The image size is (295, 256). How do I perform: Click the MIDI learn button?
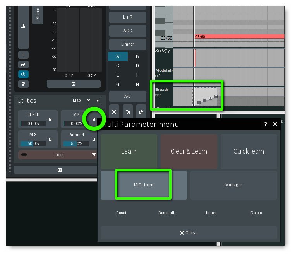point(144,185)
